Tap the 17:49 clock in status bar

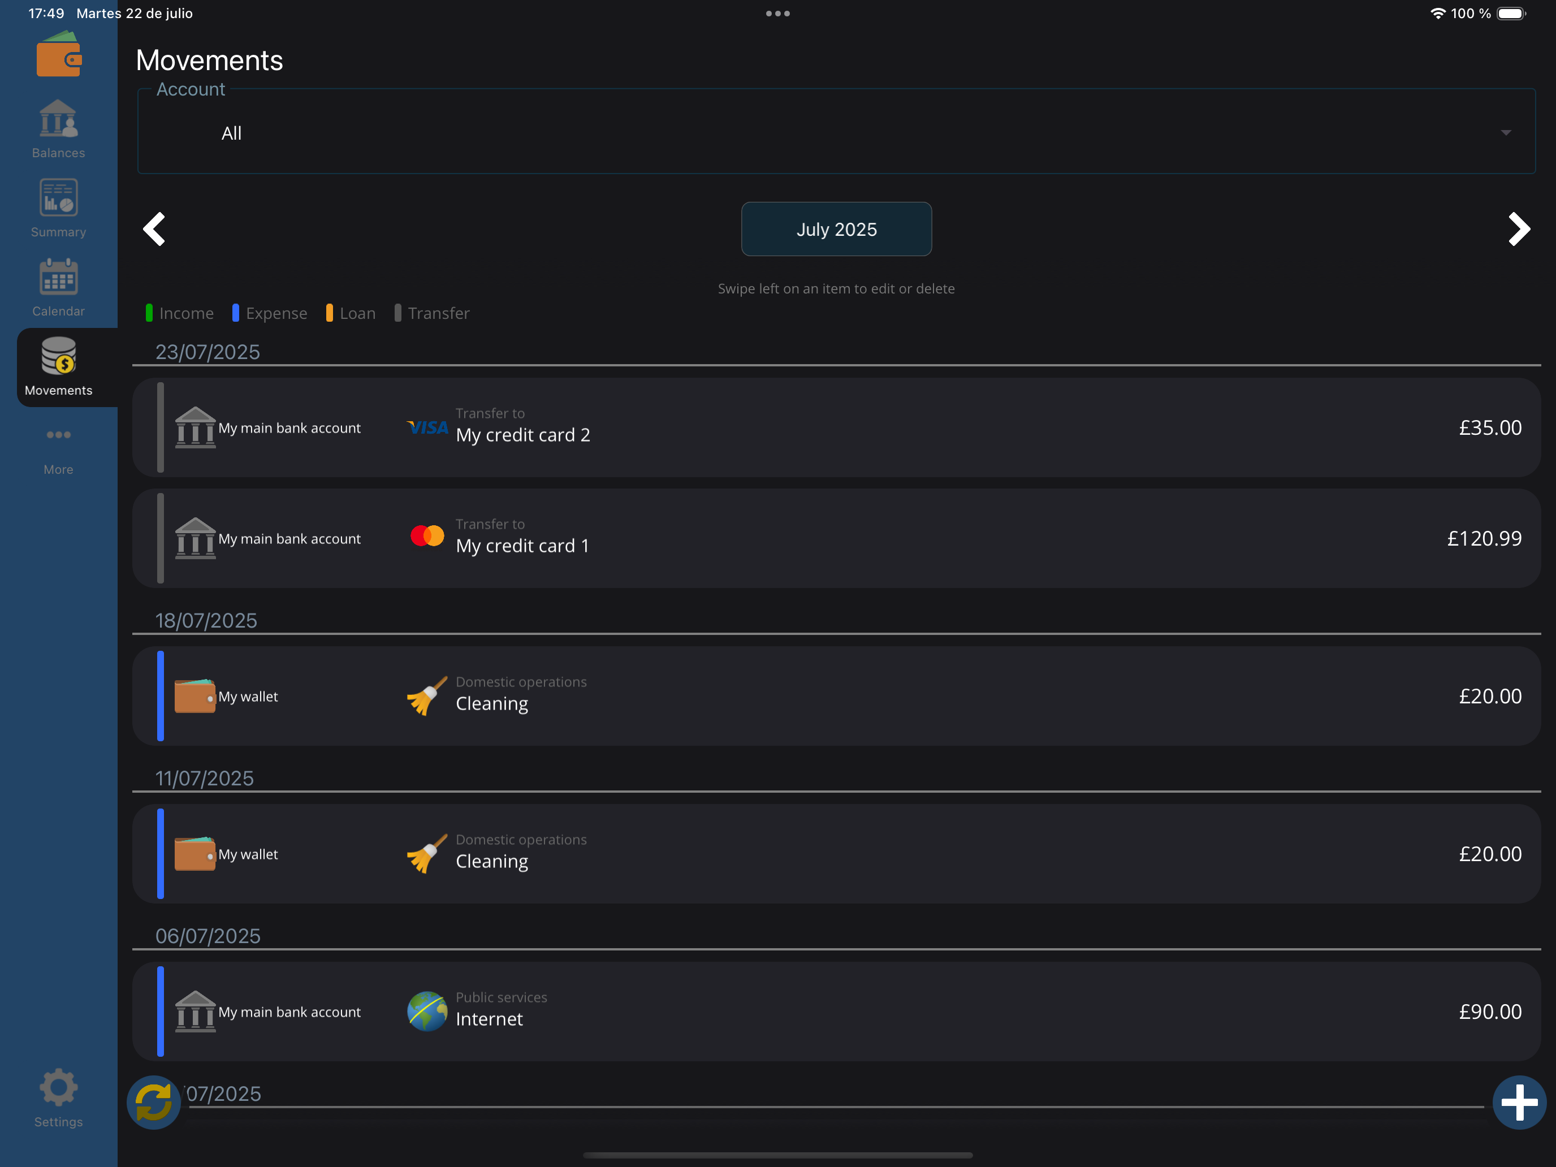coord(46,14)
